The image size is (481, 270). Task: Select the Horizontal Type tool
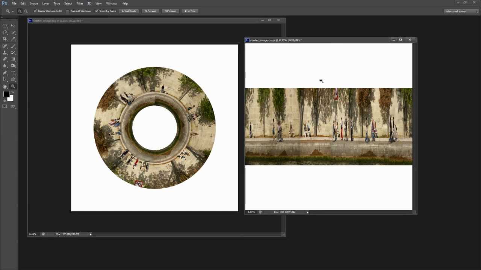tap(13, 73)
